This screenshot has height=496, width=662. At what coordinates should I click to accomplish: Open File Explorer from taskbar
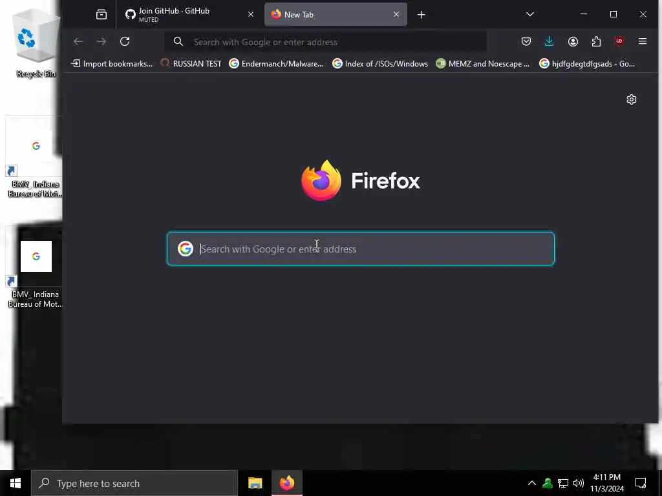[x=255, y=483]
